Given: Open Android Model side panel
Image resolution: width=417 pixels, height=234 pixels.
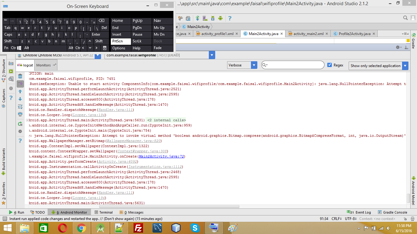Looking at the screenshot, I should click(413, 190).
